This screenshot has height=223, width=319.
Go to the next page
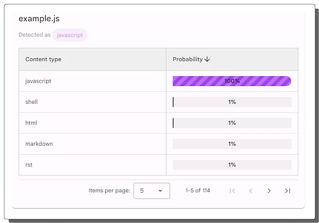(x=269, y=191)
